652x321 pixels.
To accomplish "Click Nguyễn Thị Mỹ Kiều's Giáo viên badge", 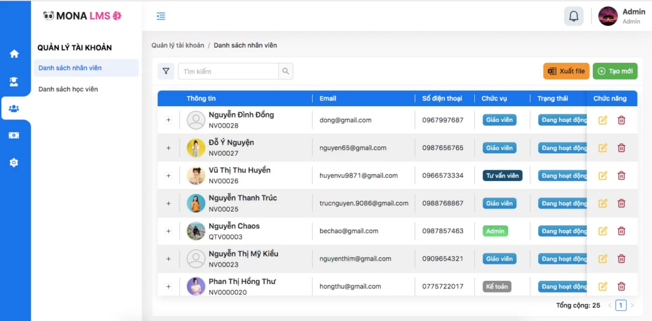I will pyautogui.click(x=499, y=259).
